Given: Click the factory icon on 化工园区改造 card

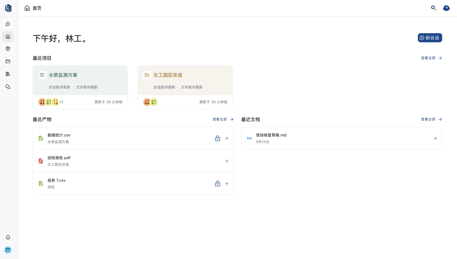Looking at the screenshot, I should (147, 75).
